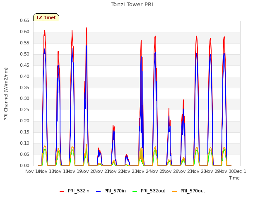Click the blue PRI_570in legend swatch

[x=99, y=192]
